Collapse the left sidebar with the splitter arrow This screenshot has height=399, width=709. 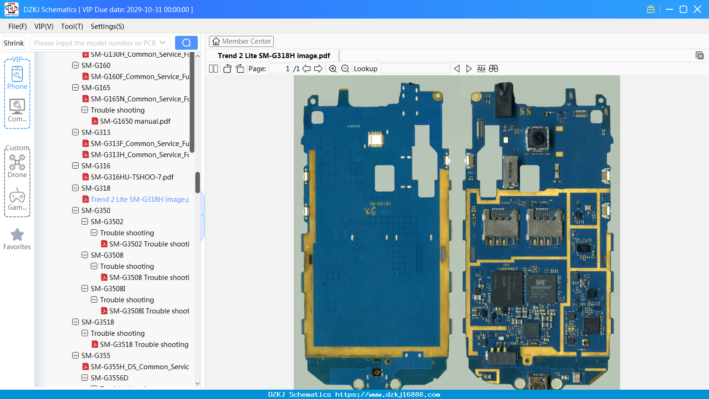click(x=203, y=215)
